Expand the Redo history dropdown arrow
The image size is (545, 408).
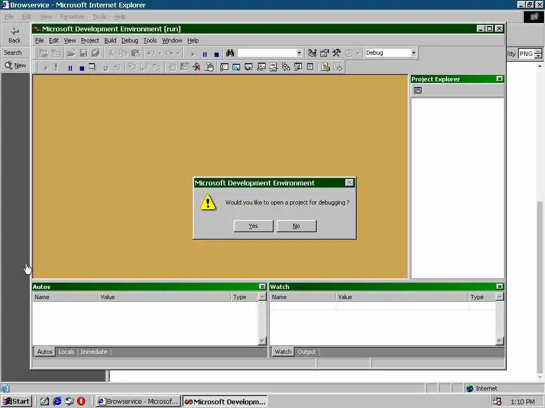(178, 54)
